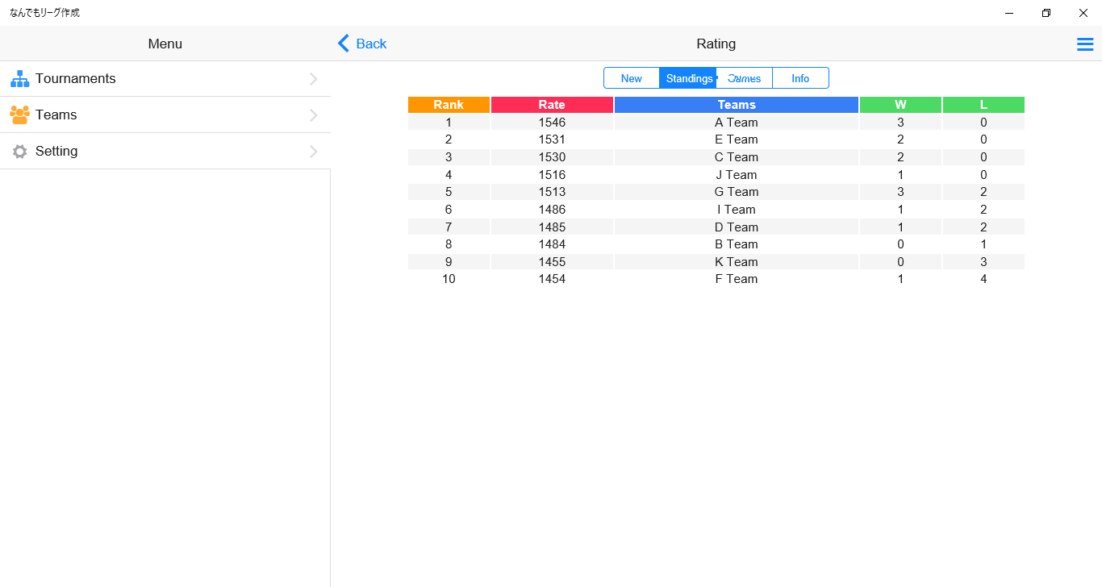Viewport: 1102px width, 587px height.
Task: Click the orange Rank column header
Action: click(x=449, y=105)
